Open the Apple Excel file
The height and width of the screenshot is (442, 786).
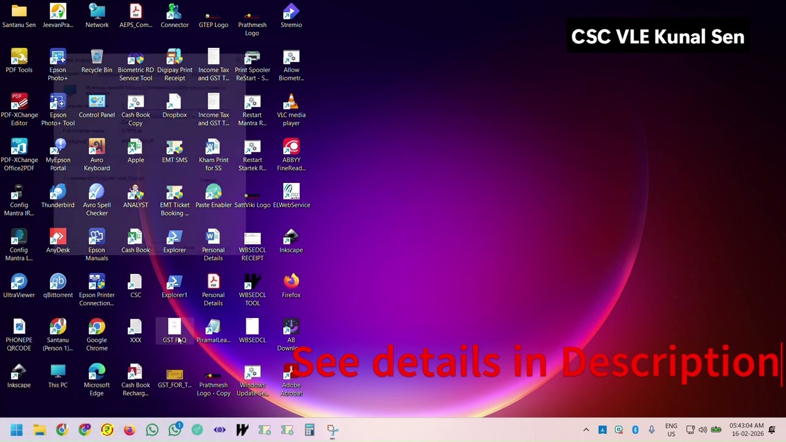(136, 151)
